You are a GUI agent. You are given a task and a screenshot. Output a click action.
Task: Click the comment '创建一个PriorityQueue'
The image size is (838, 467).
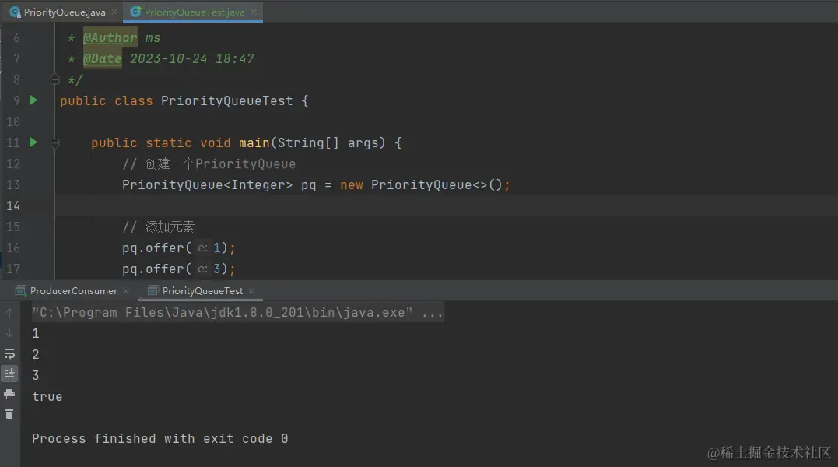tap(220, 164)
